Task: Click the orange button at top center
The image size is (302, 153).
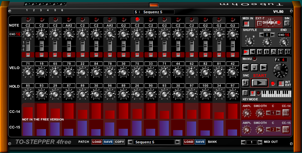Action: (154, 5)
